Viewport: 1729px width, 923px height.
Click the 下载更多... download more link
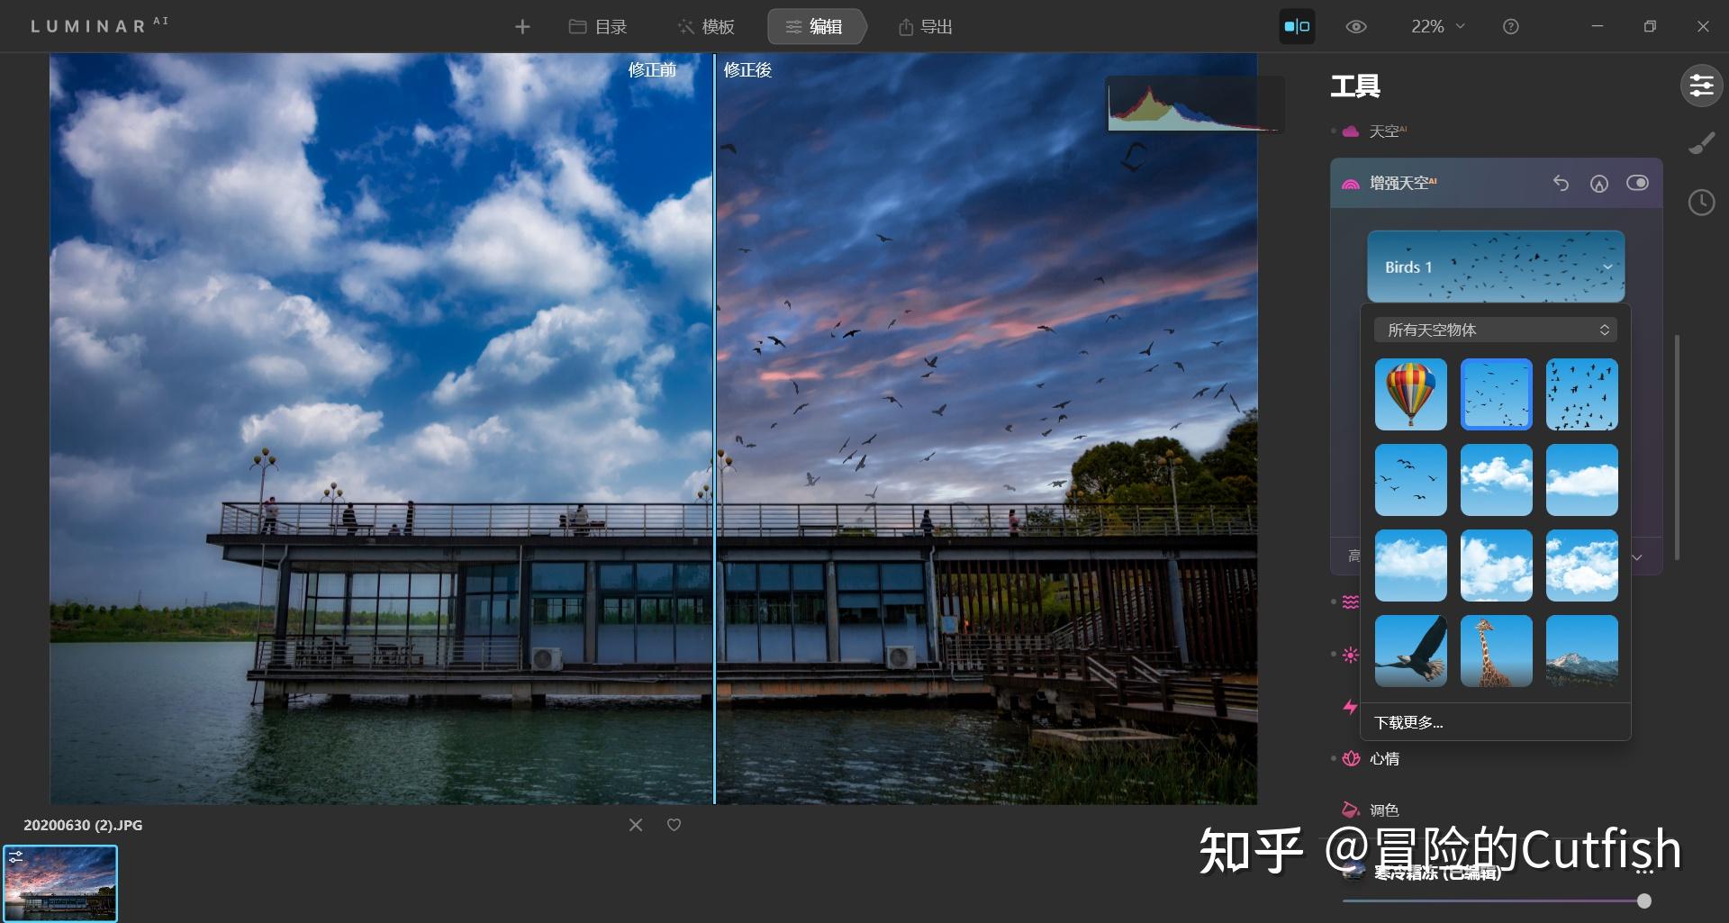(1408, 722)
